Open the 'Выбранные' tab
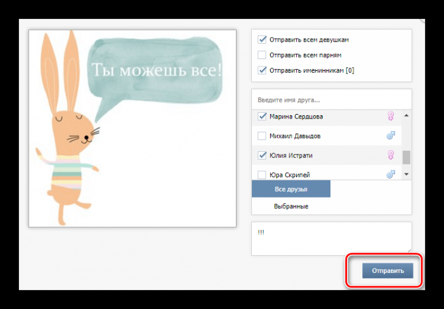This screenshot has width=444, height=309. [291, 206]
